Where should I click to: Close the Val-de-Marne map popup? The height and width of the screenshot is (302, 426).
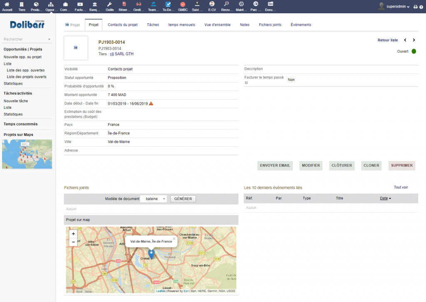point(174,238)
